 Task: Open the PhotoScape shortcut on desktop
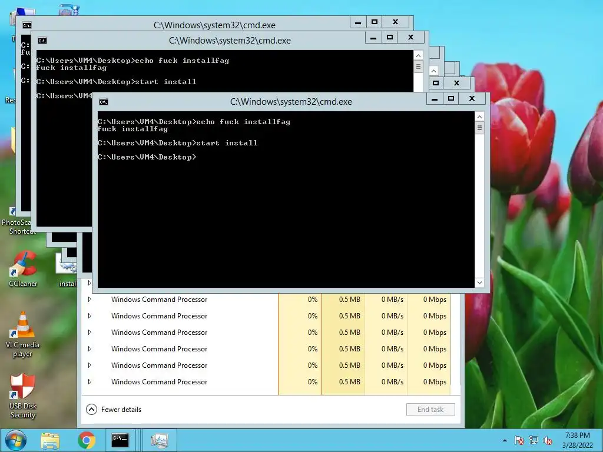click(17, 221)
